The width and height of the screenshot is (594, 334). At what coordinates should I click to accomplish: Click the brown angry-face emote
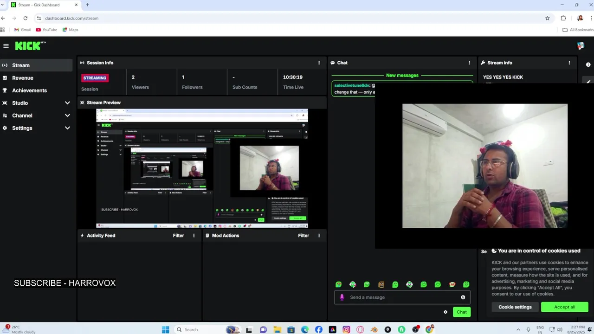point(381,284)
